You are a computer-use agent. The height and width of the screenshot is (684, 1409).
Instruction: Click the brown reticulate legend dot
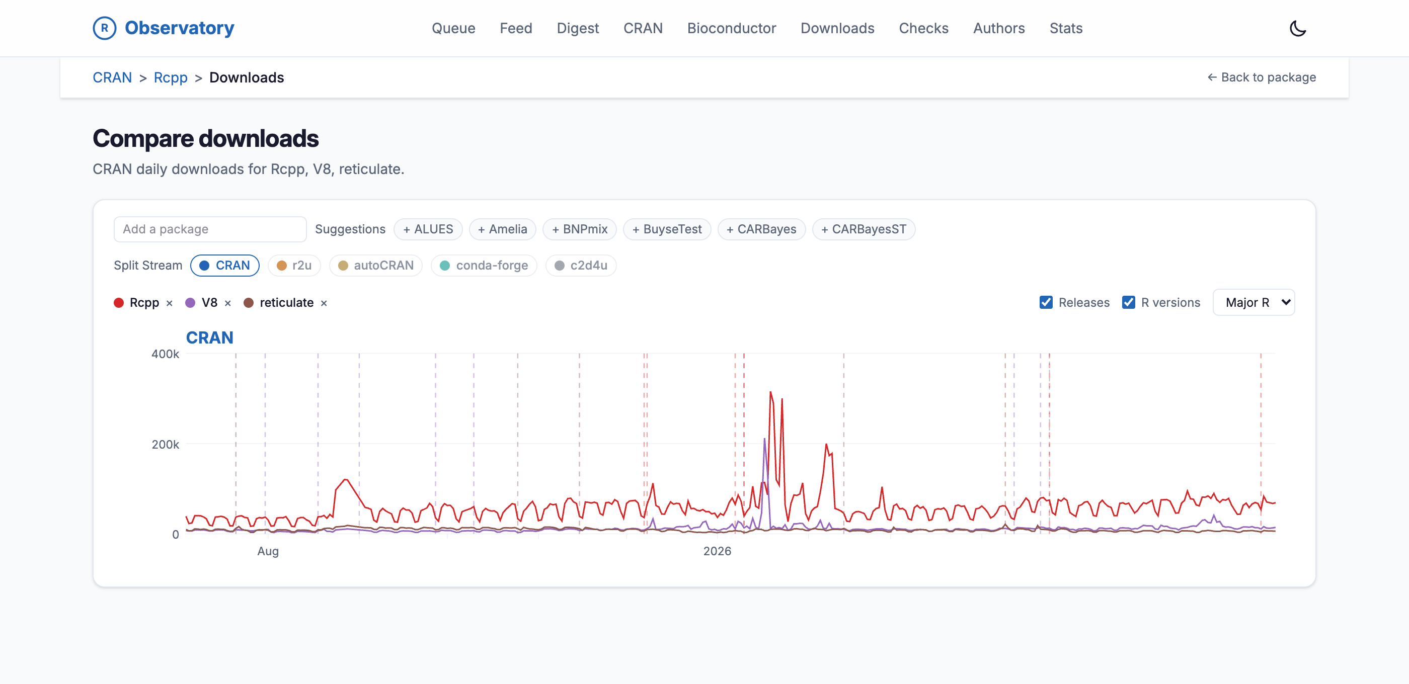pyautogui.click(x=248, y=303)
